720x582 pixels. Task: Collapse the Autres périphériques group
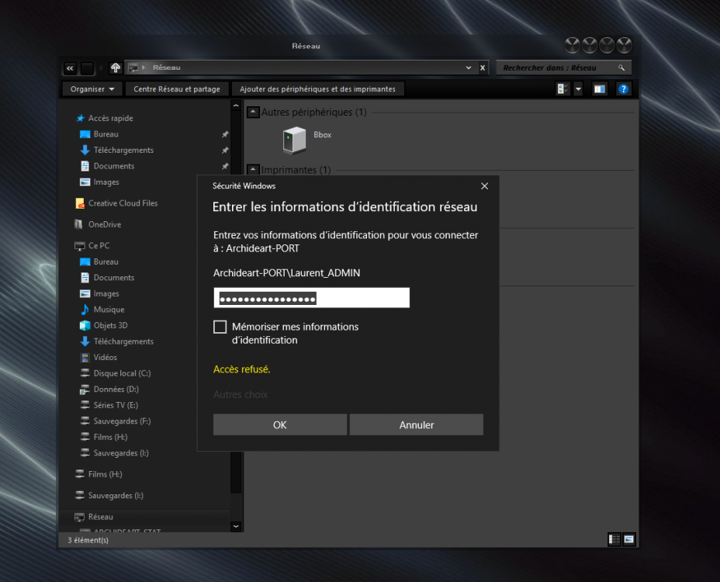click(x=253, y=113)
